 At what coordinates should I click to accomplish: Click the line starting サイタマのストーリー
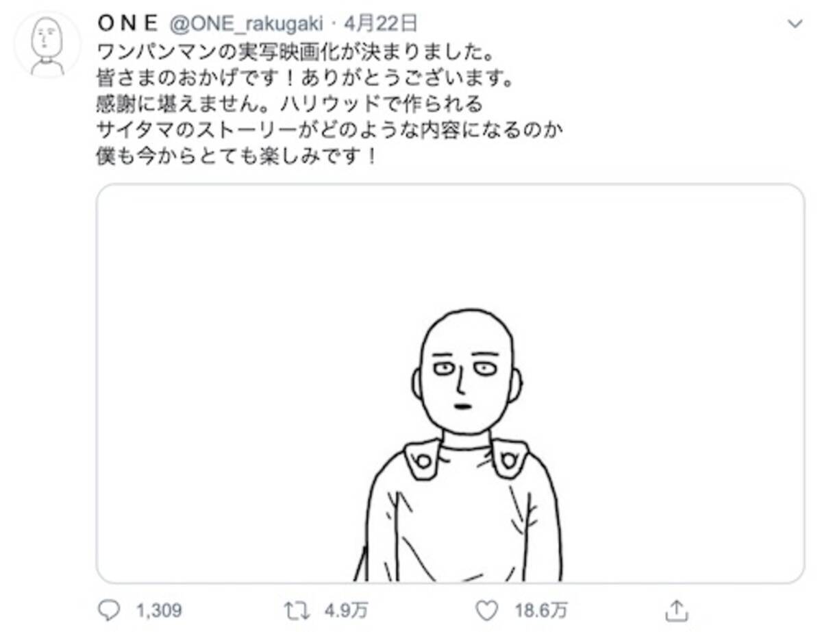(330, 130)
